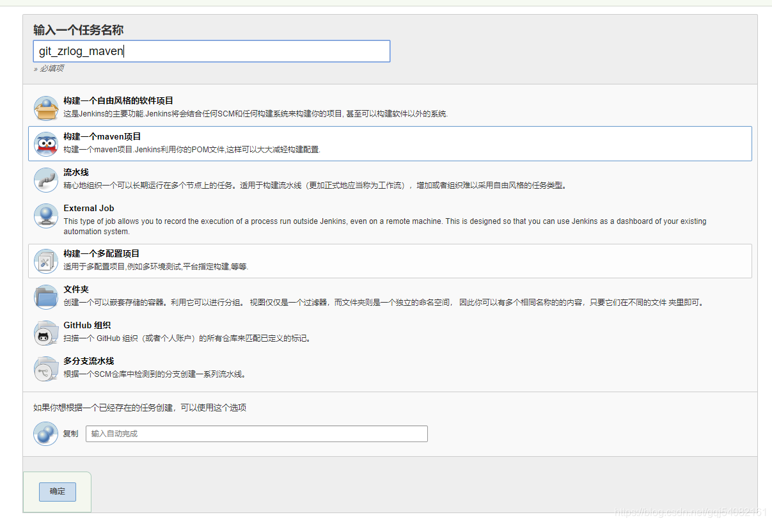Click the pipeline description about 多个节点

(x=315, y=186)
